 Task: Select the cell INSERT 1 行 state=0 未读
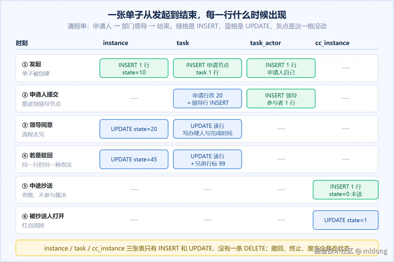pyautogui.click(x=346, y=190)
